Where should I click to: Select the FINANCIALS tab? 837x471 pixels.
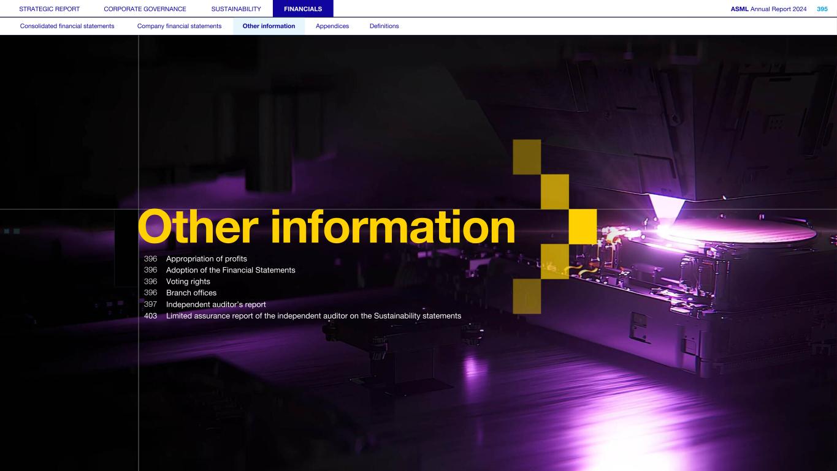click(x=303, y=9)
